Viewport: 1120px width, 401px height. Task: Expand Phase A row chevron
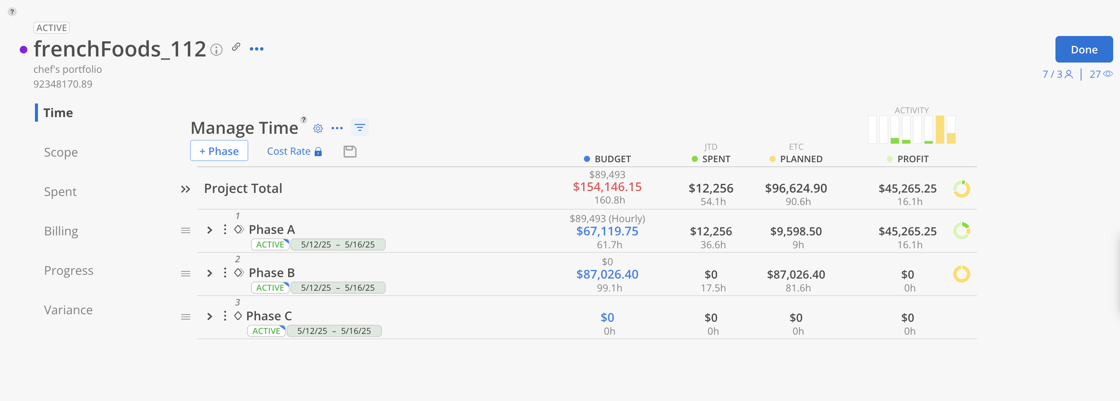point(210,230)
